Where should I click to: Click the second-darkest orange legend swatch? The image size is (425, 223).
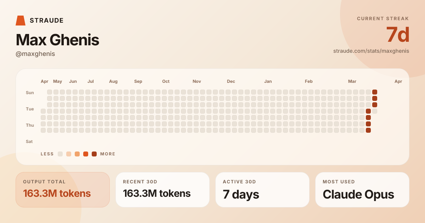[86, 154]
